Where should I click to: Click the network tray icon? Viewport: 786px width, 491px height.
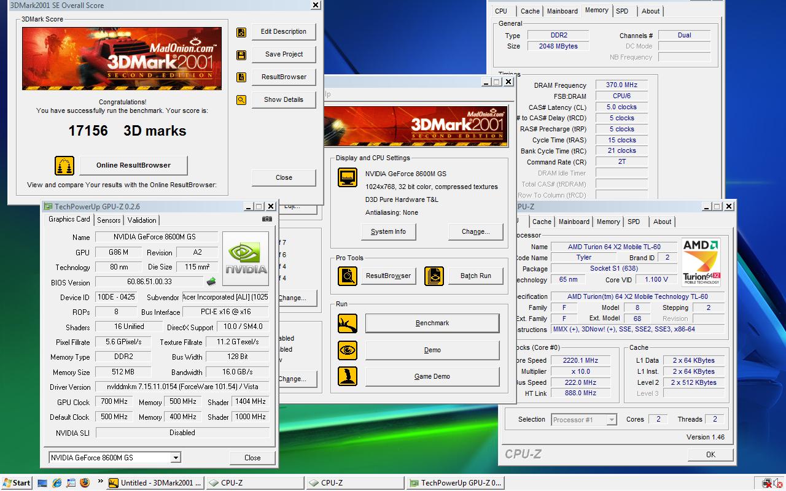coord(767,483)
